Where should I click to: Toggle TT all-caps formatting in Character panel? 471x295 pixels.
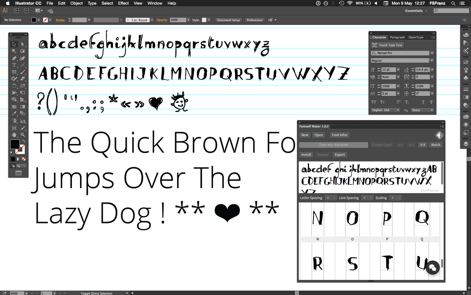click(x=374, y=102)
